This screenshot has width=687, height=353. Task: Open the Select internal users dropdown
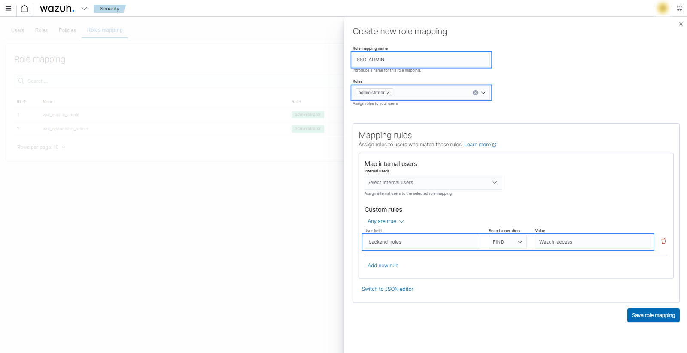coord(433,183)
